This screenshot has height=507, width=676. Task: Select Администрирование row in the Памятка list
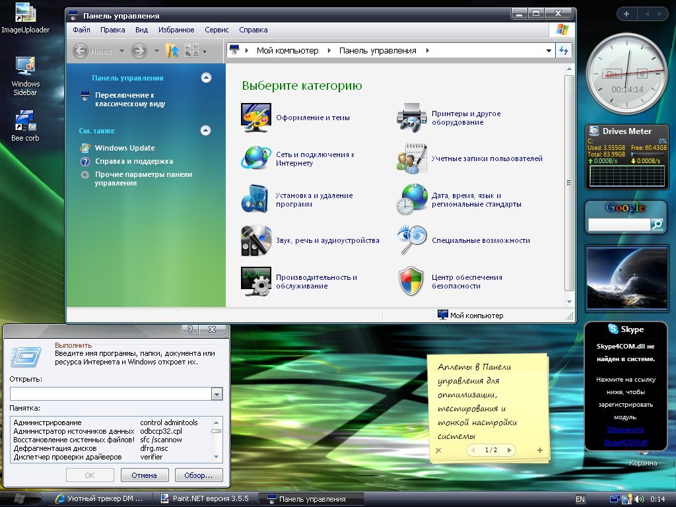point(110,422)
